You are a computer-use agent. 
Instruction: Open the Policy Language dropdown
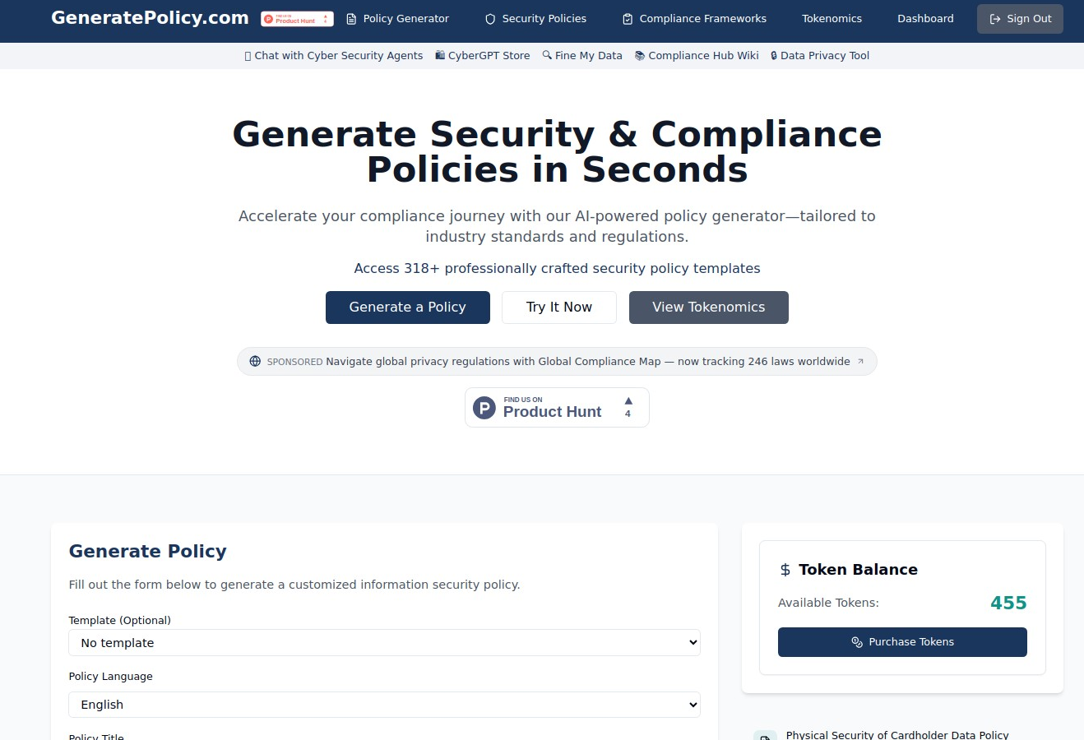coord(384,705)
